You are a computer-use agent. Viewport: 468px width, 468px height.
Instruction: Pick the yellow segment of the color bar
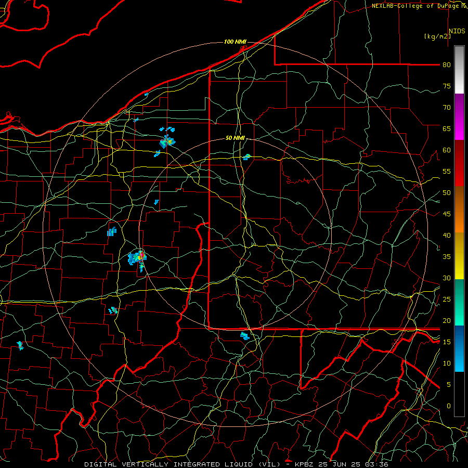point(459,256)
